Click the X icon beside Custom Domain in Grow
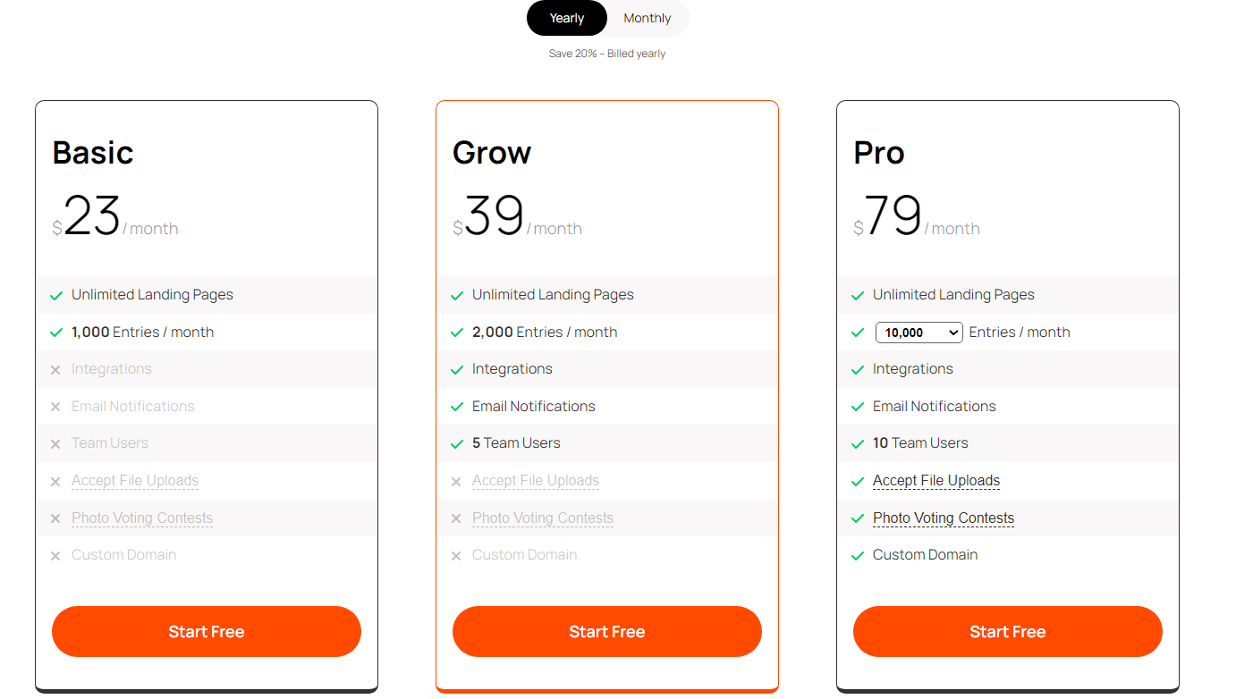 (x=456, y=555)
